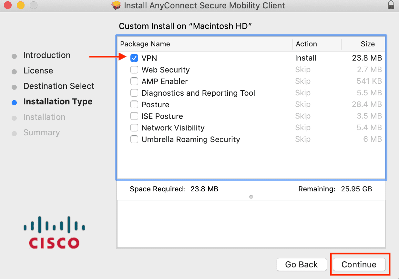Click the Cisco logo
This screenshot has height=279, width=399.
coord(54,232)
